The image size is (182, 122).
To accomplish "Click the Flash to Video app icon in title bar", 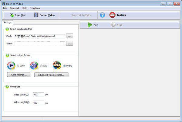I will pos(4,4).
